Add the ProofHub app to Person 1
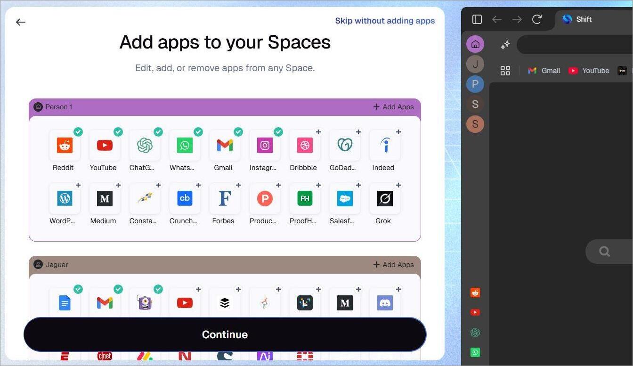633x366 pixels. [x=318, y=185]
